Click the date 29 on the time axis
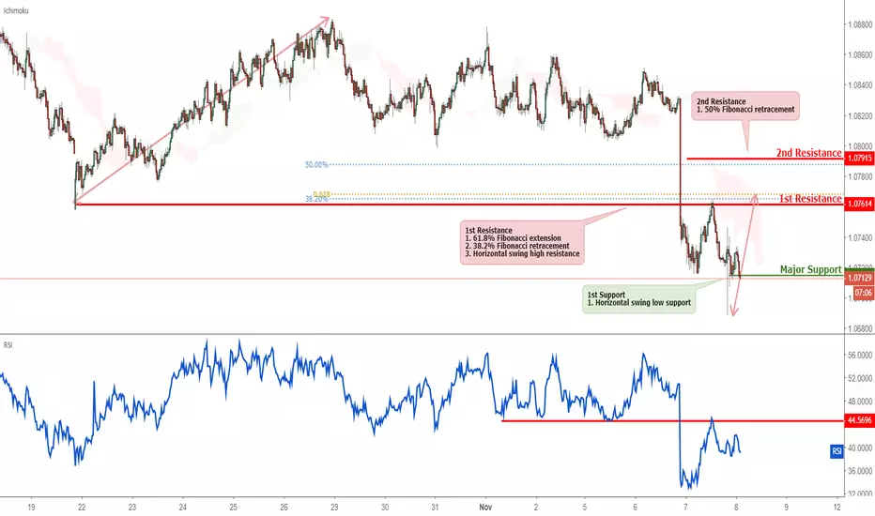 [334, 507]
